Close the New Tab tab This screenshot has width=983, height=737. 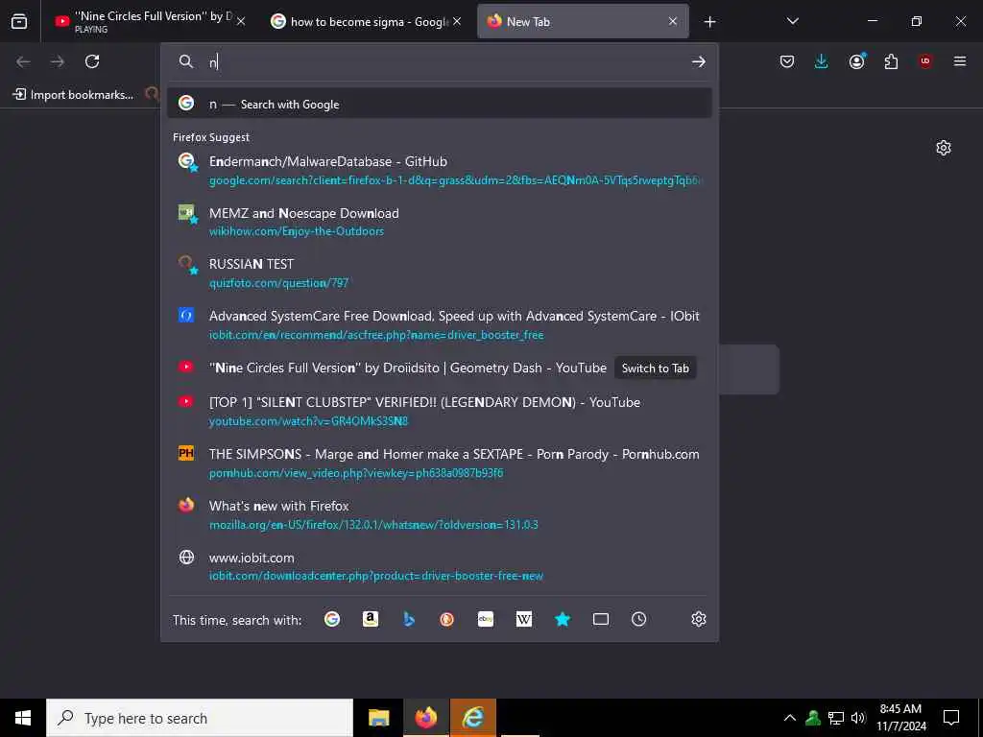673,21
